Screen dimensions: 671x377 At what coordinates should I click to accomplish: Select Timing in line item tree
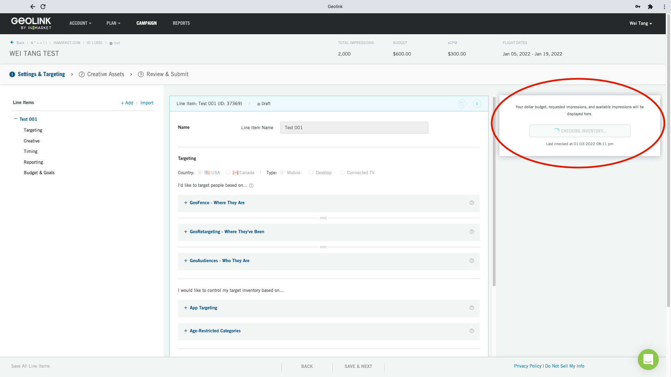point(30,151)
